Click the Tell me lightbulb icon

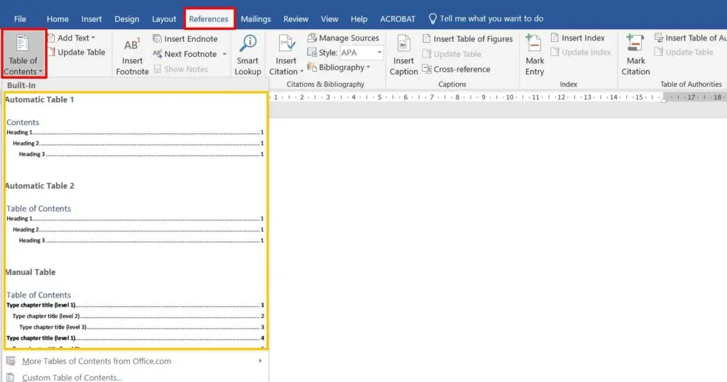pos(432,18)
